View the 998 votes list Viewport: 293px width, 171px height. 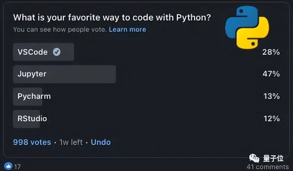point(32,142)
